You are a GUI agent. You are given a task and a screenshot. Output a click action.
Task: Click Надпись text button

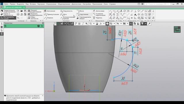click(98, 18)
